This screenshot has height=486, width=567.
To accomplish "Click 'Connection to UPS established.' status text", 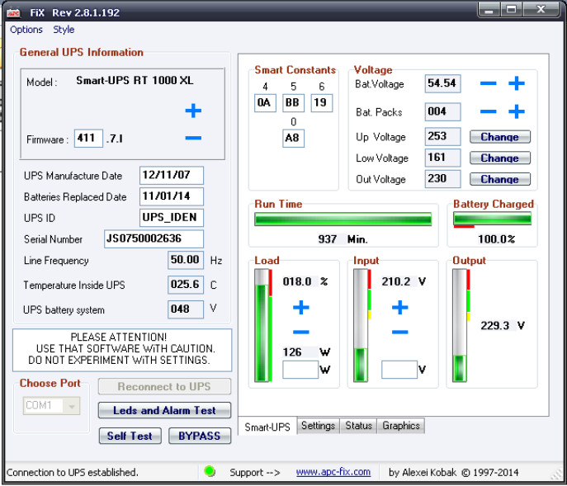I will (x=73, y=472).
